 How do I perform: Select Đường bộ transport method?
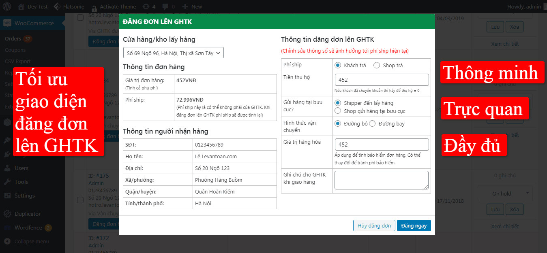click(337, 123)
